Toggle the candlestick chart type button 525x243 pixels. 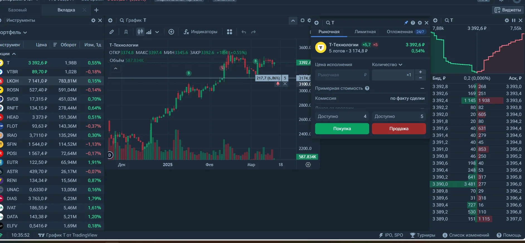pos(140,32)
